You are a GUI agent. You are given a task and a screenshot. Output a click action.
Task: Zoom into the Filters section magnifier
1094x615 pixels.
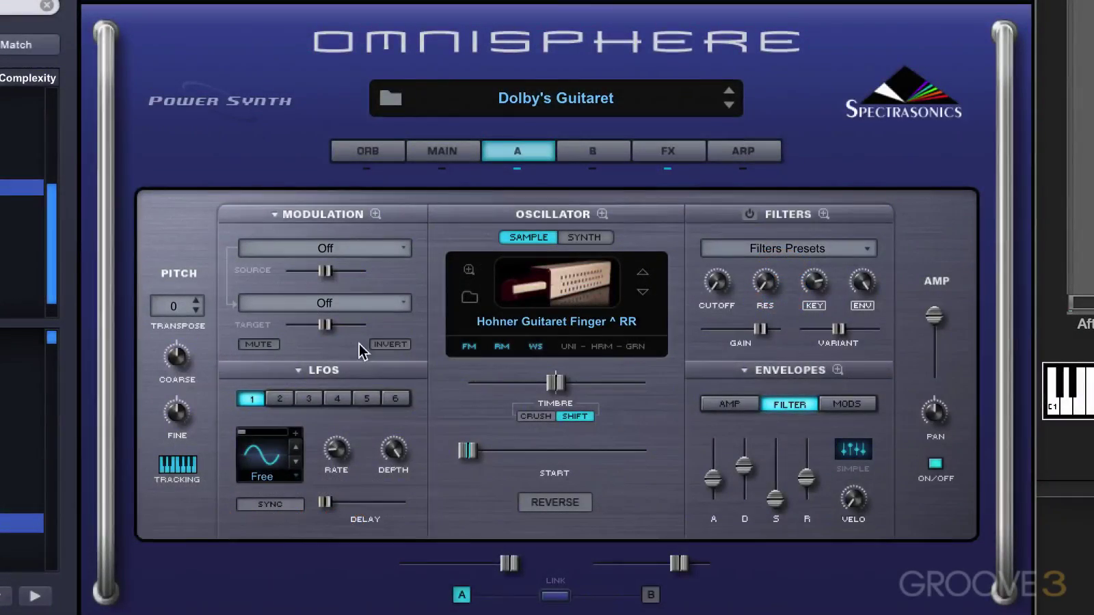pyautogui.click(x=824, y=214)
